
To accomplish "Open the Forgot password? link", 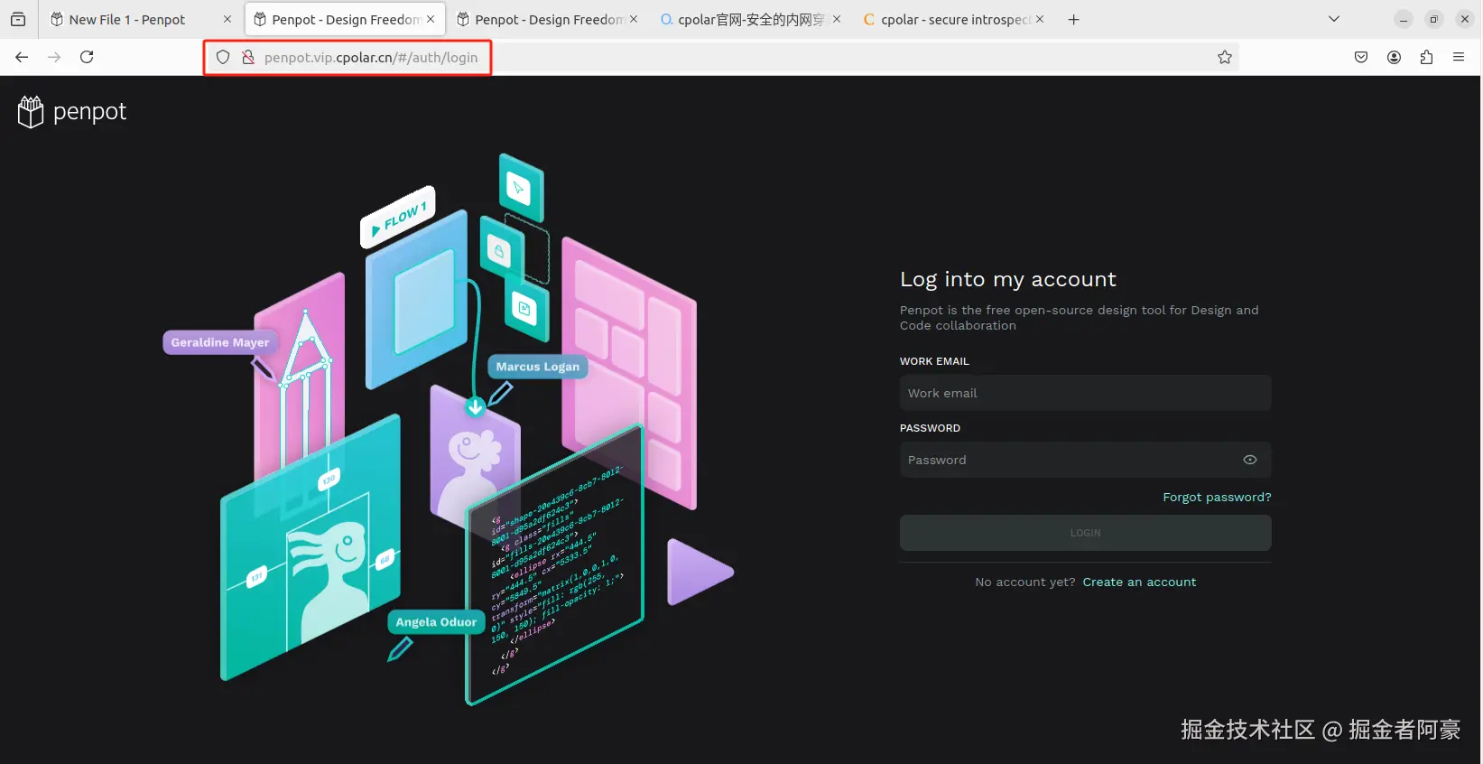I will click(1217, 498).
